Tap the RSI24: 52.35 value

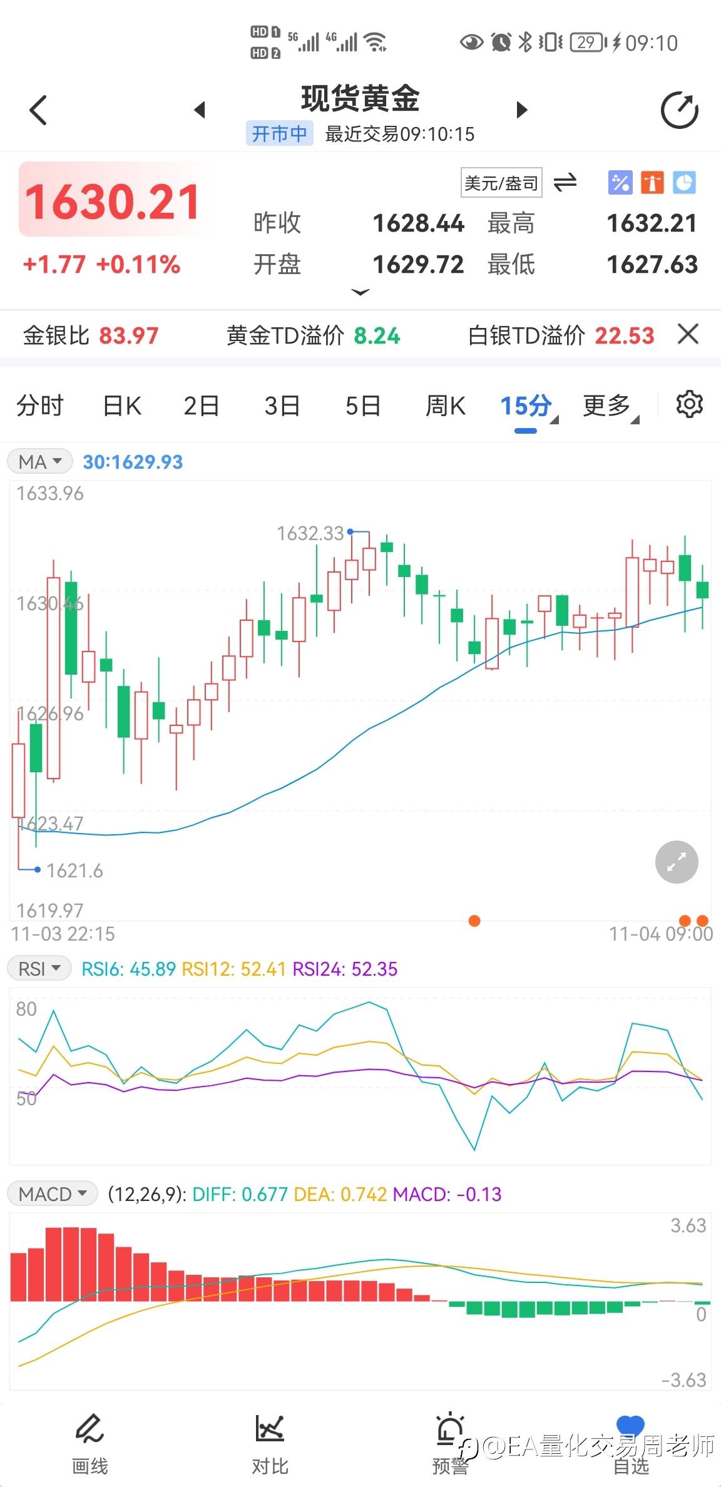[x=345, y=969]
